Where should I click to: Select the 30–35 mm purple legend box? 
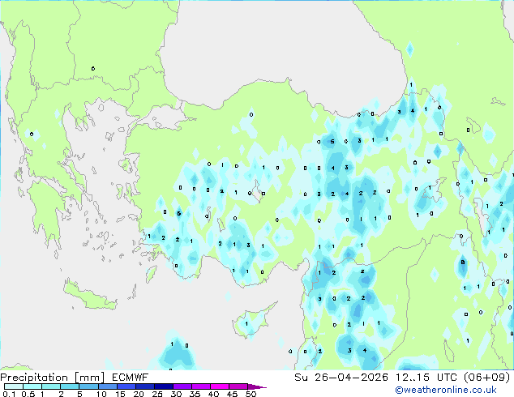pyautogui.click(x=182, y=386)
